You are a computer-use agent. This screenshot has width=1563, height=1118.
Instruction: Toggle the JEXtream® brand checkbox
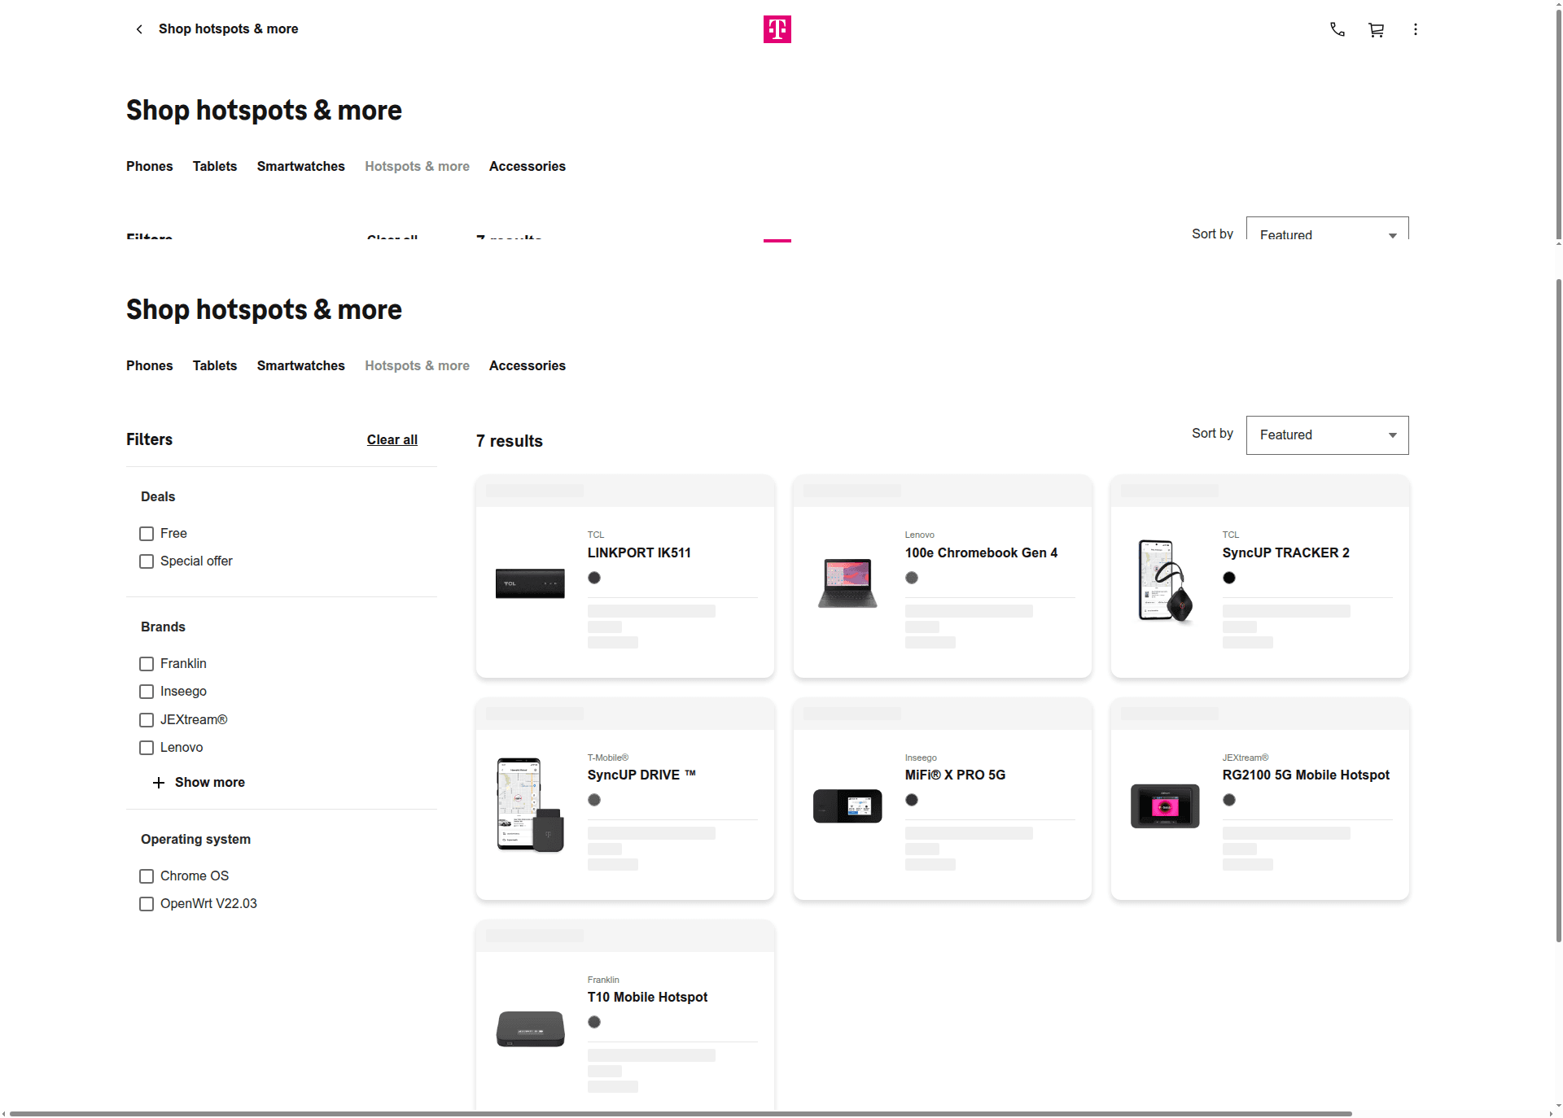[147, 720]
